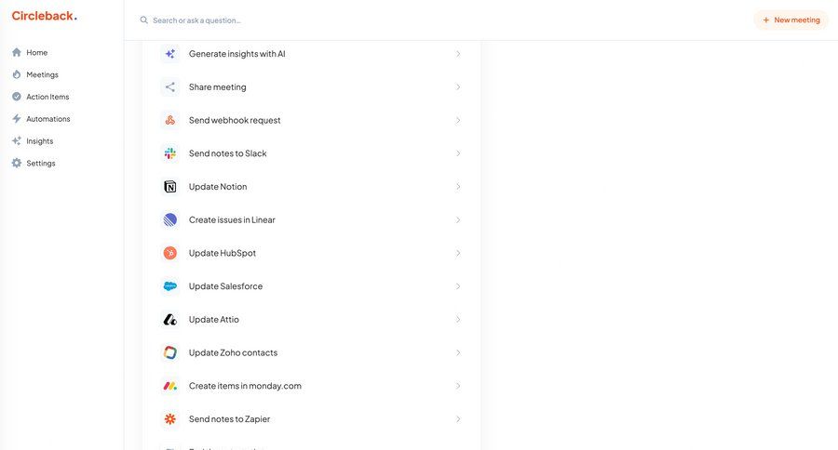The width and height of the screenshot is (838, 450).
Task: Go to Action Items page
Action: coord(47,97)
